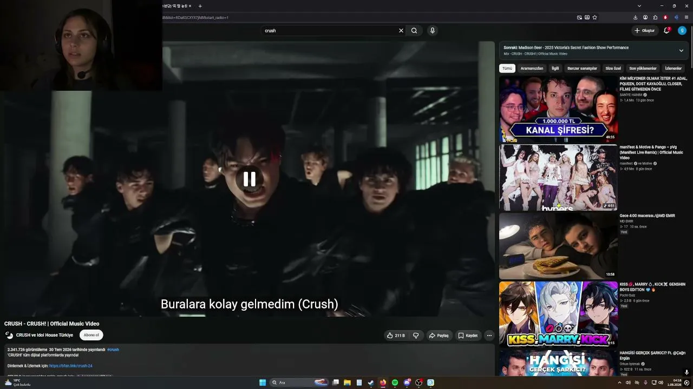Screen dimensions: 693x389
Task: Like the video with the thumbs-up button
Action: [x=396, y=336]
